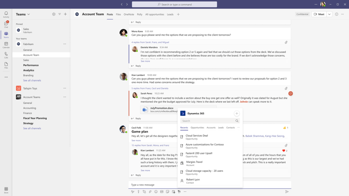
Task: Select the Opportunities tab in Dynamics 365
Action: pos(197,128)
